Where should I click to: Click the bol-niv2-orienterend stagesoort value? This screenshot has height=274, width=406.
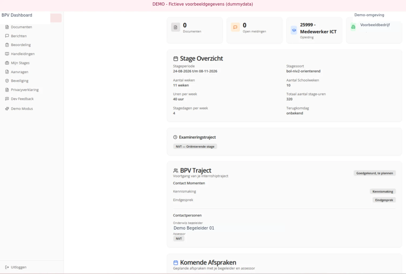303,71
